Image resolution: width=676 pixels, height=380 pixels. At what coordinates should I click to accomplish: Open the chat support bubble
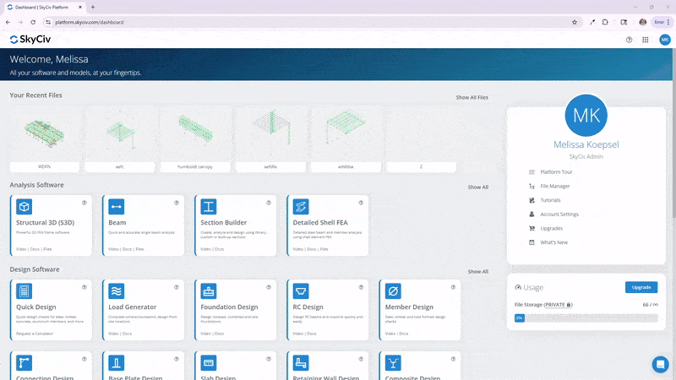click(660, 364)
